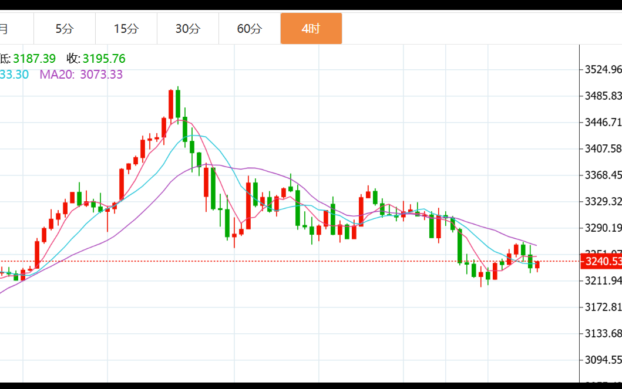Open the 30分 timeframe tab
The width and height of the screenshot is (622, 389).
(188, 29)
